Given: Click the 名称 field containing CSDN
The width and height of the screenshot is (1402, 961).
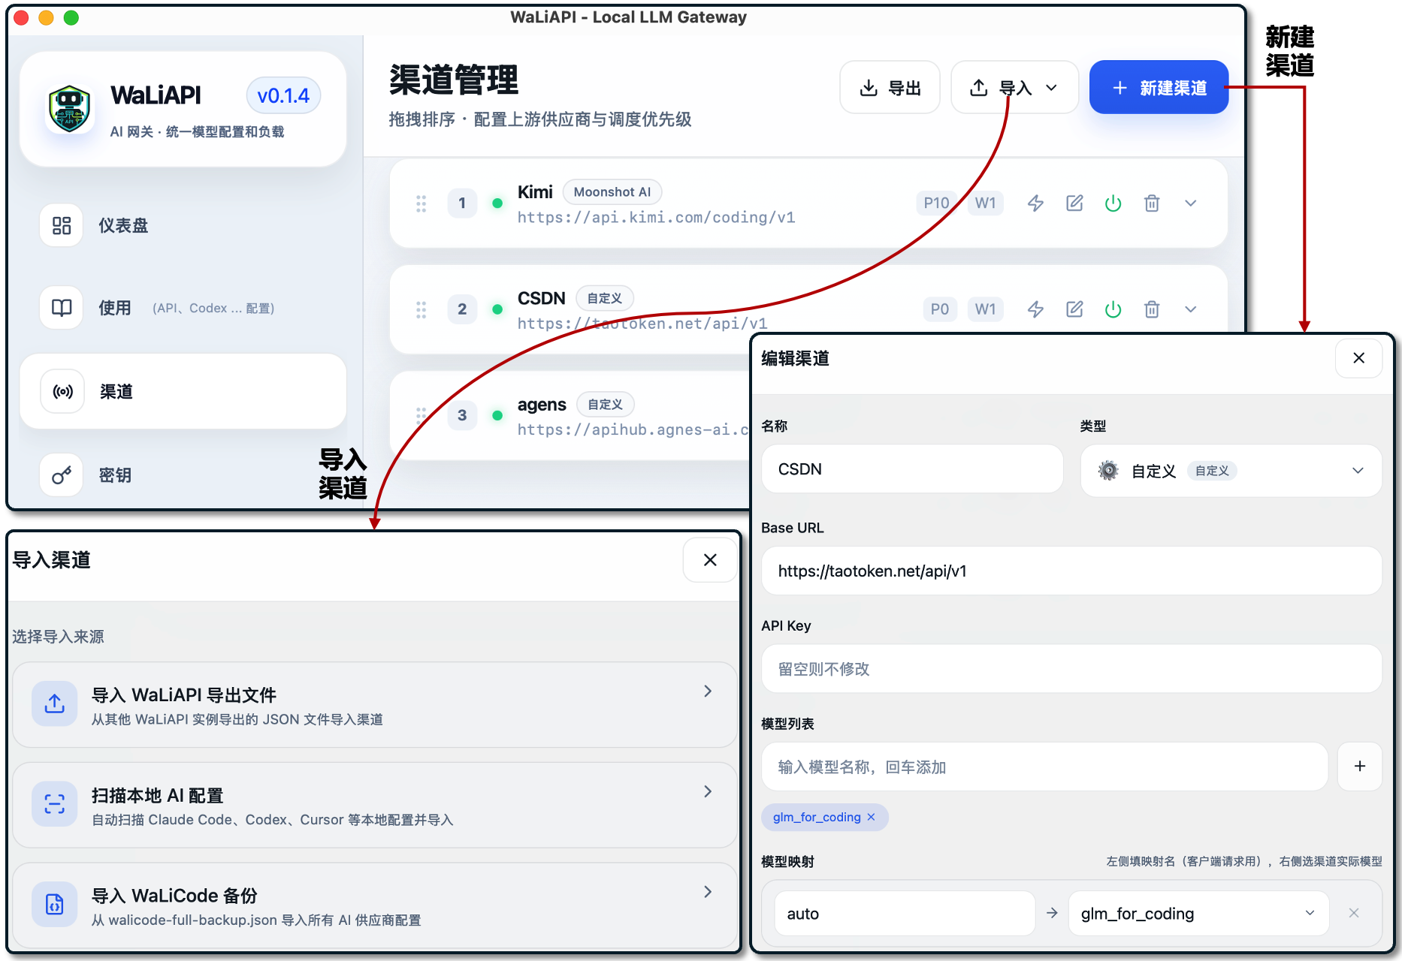Looking at the screenshot, I should point(912,469).
